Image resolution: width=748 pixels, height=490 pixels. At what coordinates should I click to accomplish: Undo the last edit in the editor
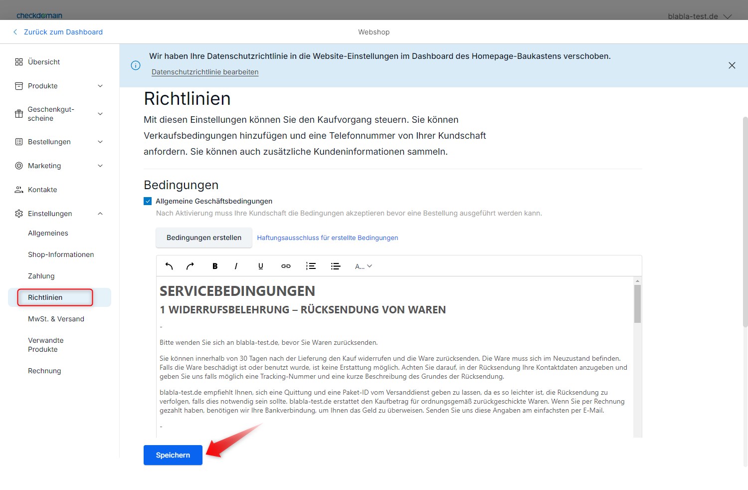point(169,265)
